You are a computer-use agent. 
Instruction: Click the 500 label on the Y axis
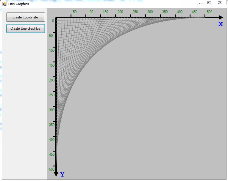pos(52,169)
